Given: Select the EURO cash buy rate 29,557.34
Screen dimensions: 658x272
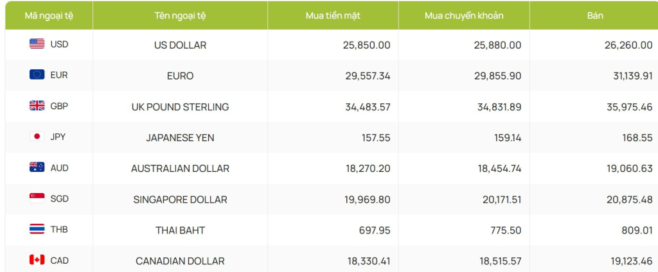Looking at the screenshot, I should pyautogui.click(x=368, y=76).
